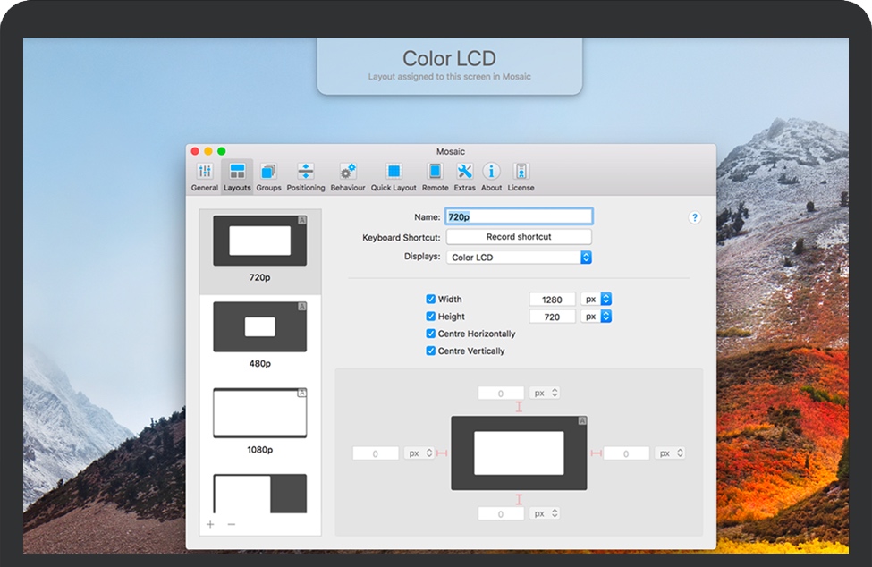The width and height of the screenshot is (872, 567).
Task: Click the layout Name text field
Action: point(519,216)
